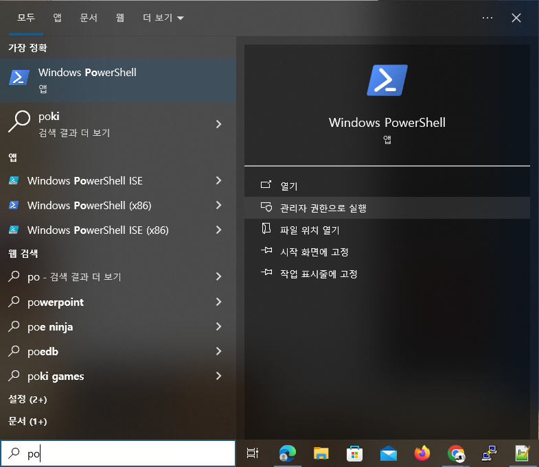Image resolution: width=539 pixels, height=467 pixels.
Task: Click the pin icon beside 작업 표시줄에 고정
Action: tap(266, 272)
